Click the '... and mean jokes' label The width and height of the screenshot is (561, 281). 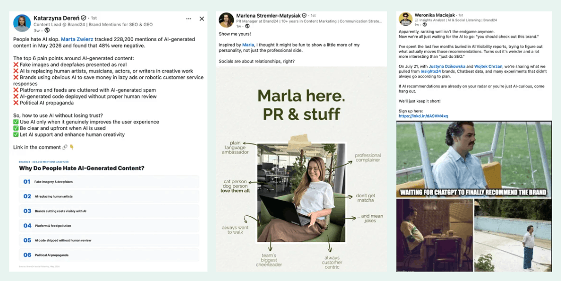coord(370,218)
